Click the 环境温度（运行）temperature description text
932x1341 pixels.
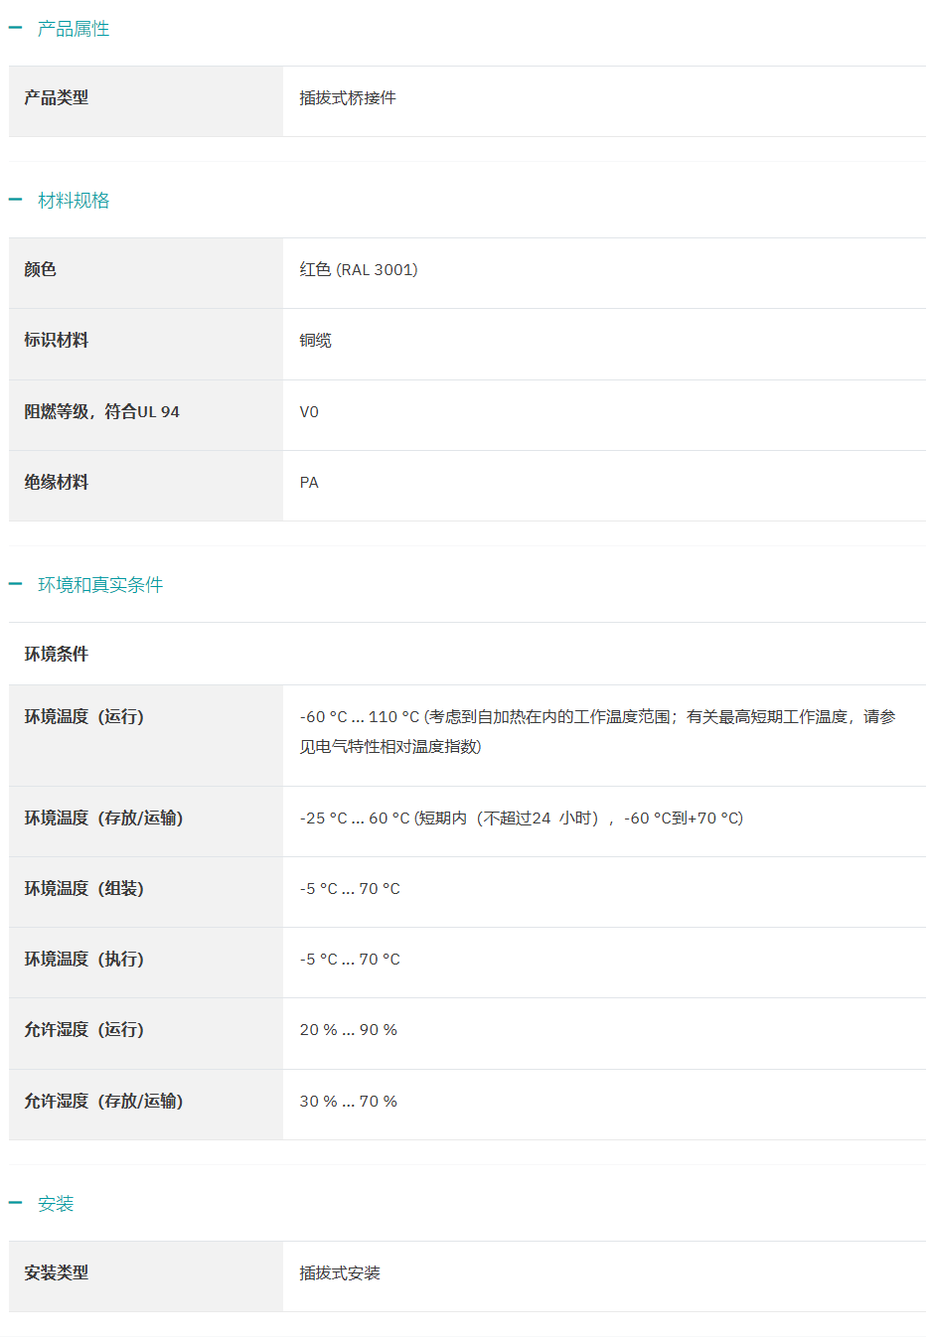tap(598, 731)
